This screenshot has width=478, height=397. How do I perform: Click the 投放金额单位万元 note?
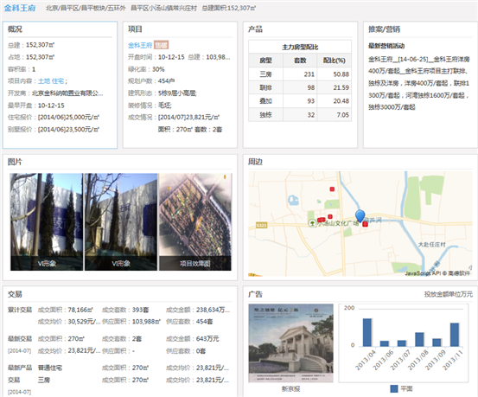pos(449,294)
